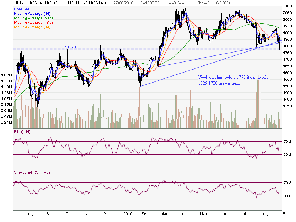The height and width of the screenshot is (222, 296).
Task: Click the 0.21M volume axis label
Action: (x=6, y=122)
